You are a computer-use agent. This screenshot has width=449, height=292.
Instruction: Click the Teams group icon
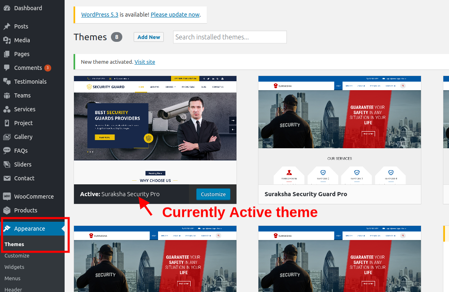[7, 95]
